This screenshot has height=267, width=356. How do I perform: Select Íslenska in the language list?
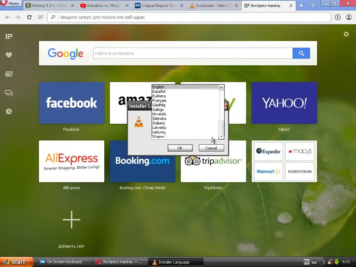(185, 119)
